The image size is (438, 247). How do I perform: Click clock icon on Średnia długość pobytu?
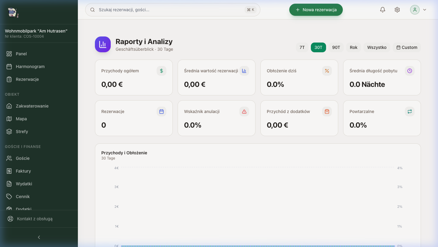410,71
